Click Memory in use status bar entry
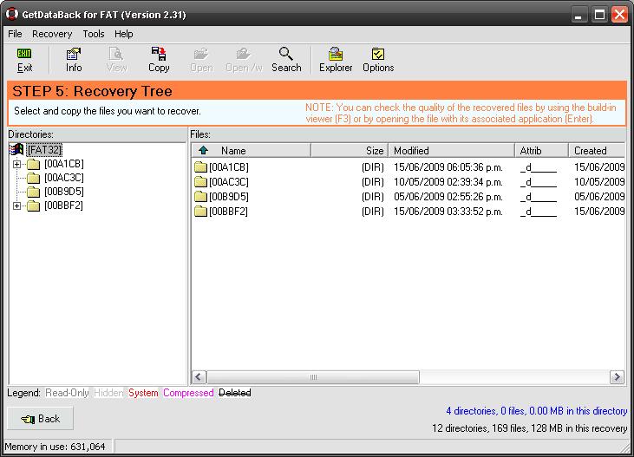 click(x=55, y=447)
